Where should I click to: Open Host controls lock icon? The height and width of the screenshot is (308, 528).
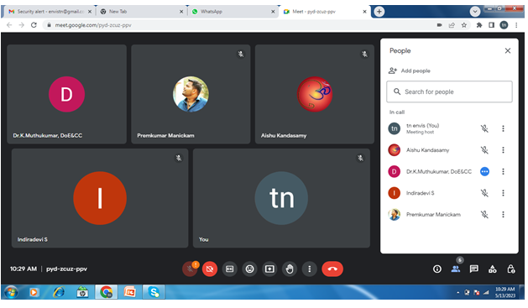point(511,269)
